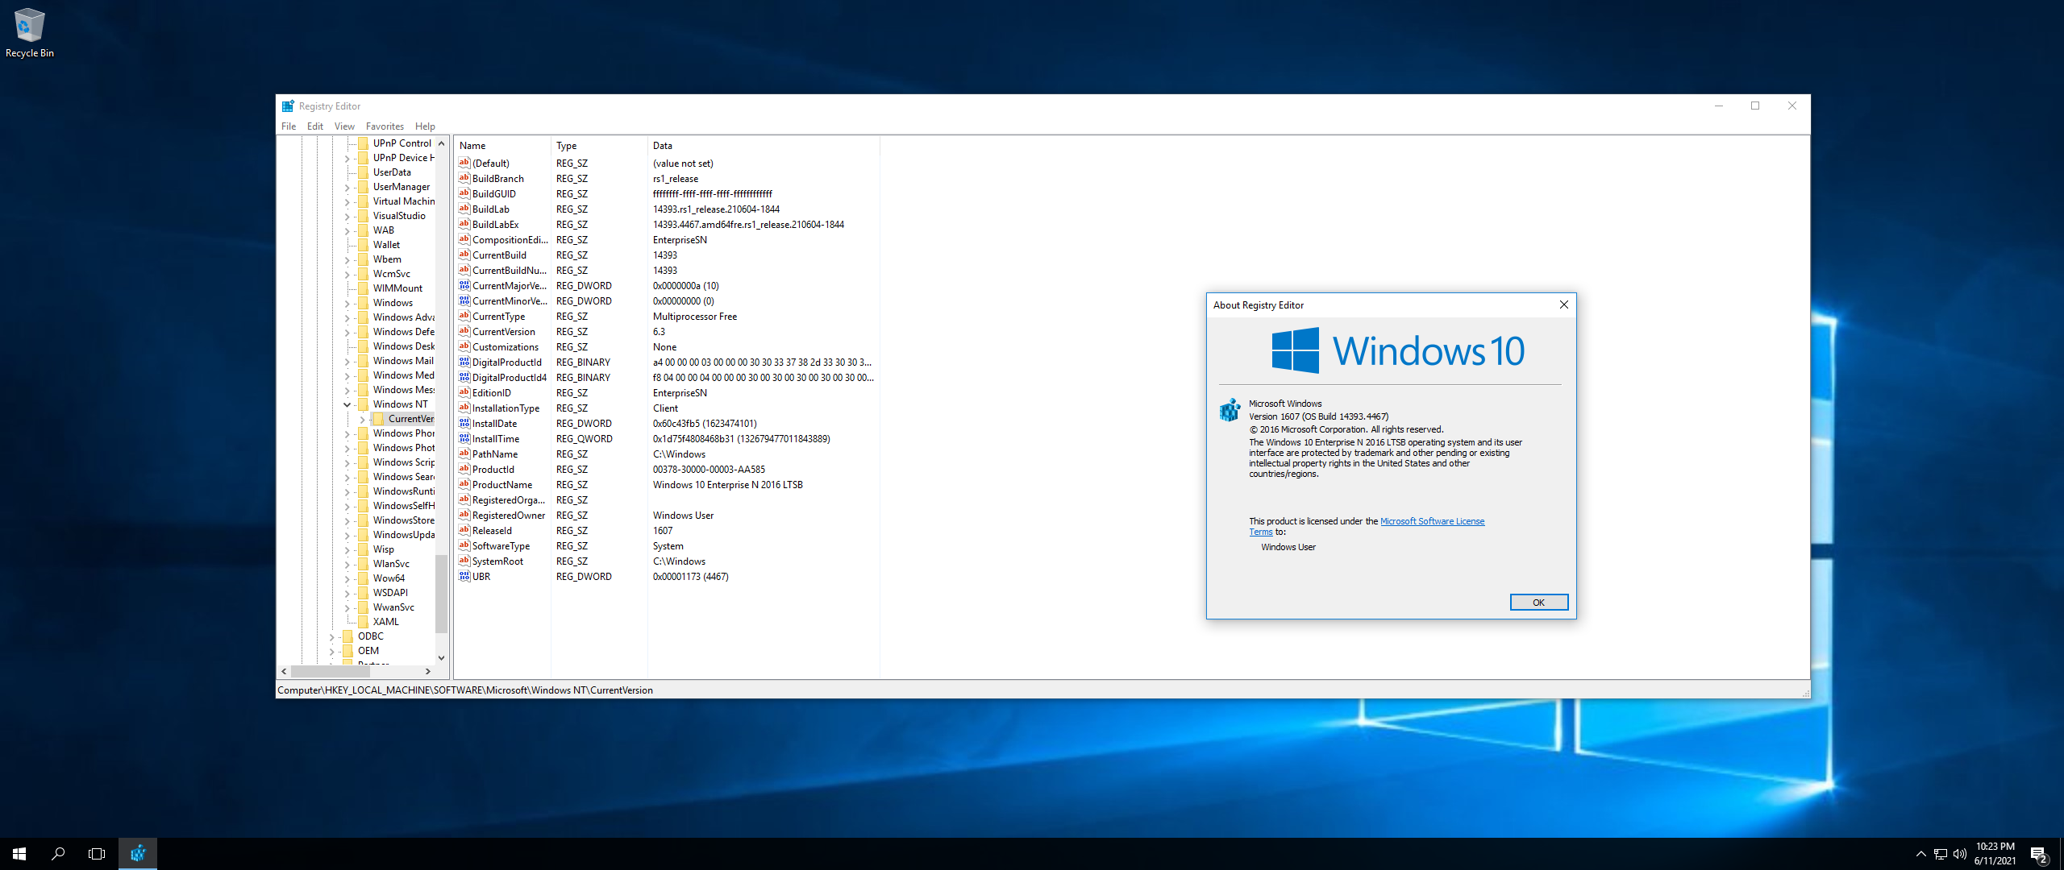Click the Windows NT folder icon
The image size is (2064, 870).
point(363,404)
